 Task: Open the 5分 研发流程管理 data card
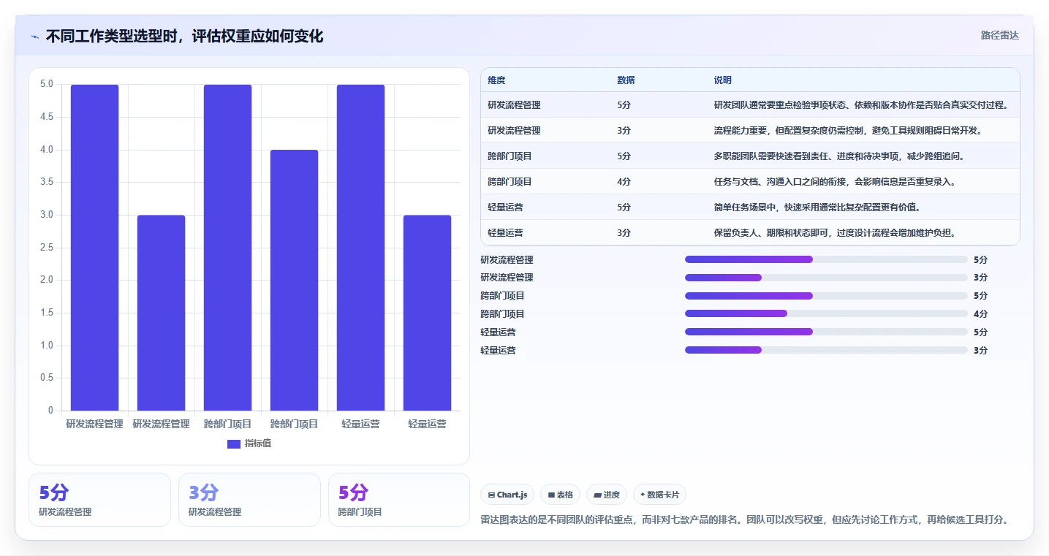coord(99,500)
